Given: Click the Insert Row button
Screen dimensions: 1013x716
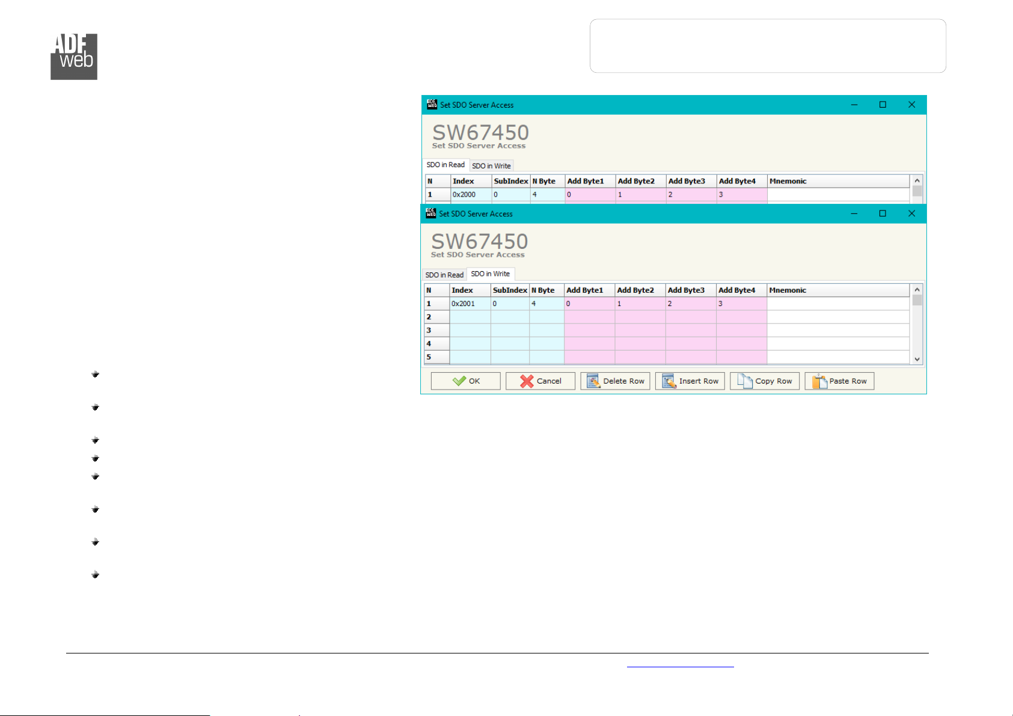Looking at the screenshot, I should point(690,381).
